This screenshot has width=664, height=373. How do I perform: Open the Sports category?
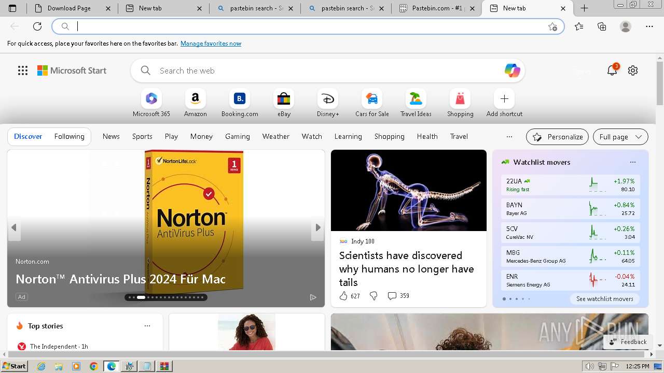tap(142, 136)
